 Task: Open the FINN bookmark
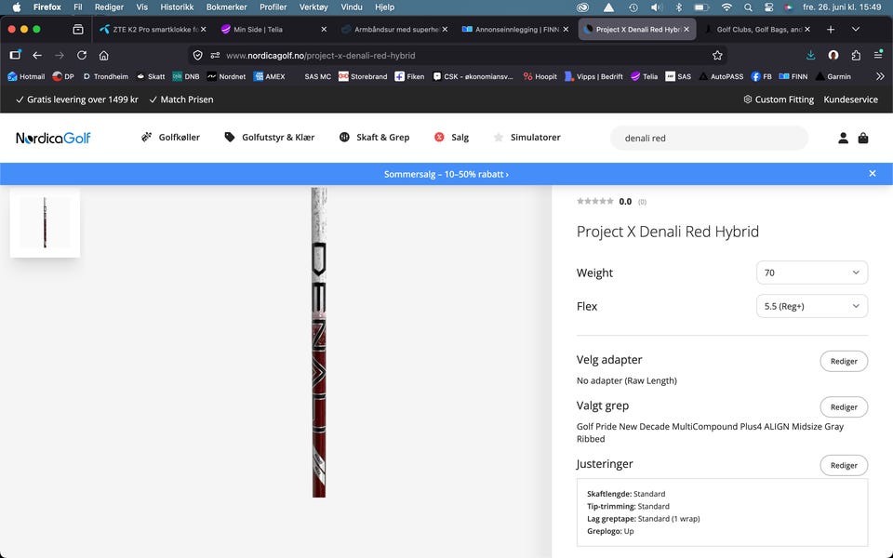pos(793,76)
